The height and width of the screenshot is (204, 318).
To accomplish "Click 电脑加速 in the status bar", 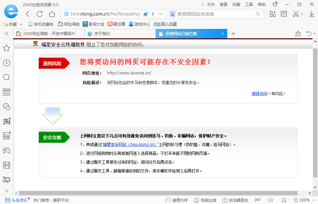I will (x=205, y=200).
